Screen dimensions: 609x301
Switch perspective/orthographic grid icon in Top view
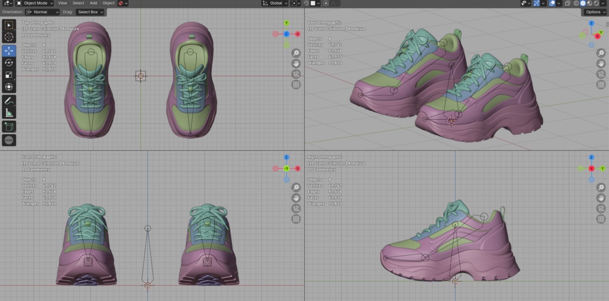pyautogui.click(x=296, y=84)
